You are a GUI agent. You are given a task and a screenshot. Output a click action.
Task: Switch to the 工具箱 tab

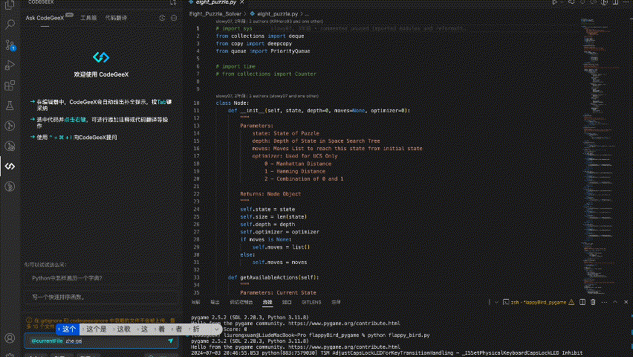[x=88, y=16]
